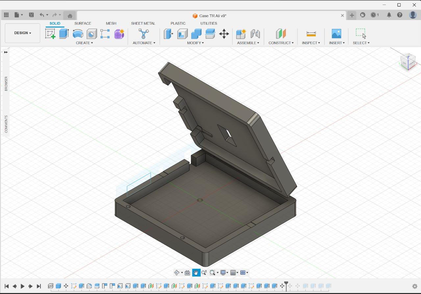This screenshot has width=421, height=294.
Task: Select the Revolve tool
Action: [78, 34]
